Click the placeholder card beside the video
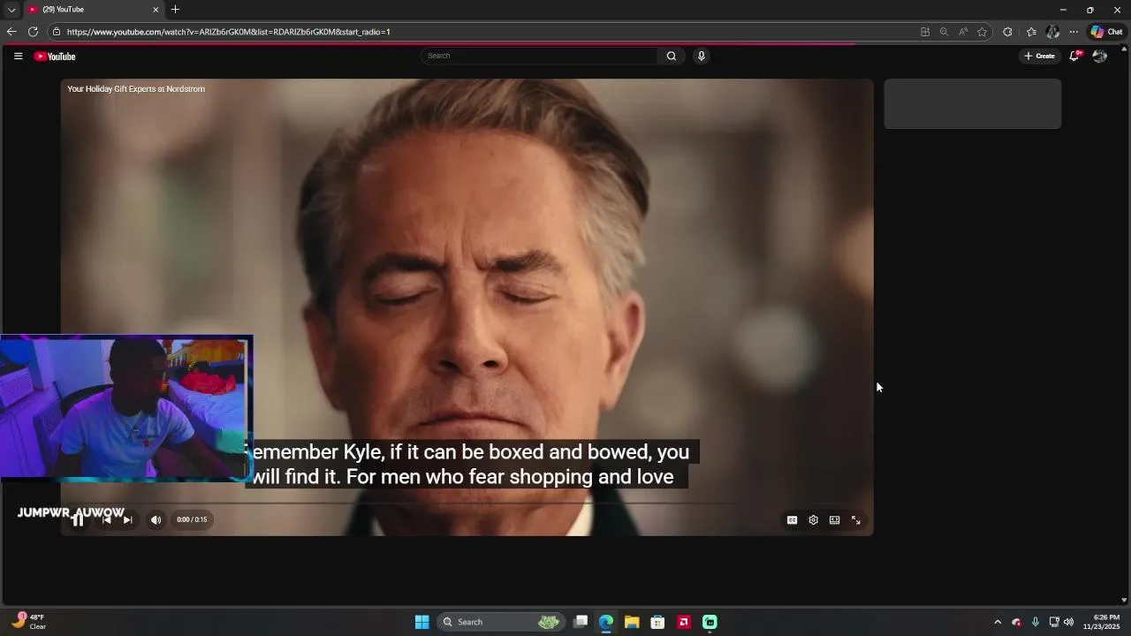Screen dimensions: 1131x636 (x=972, y=103)
